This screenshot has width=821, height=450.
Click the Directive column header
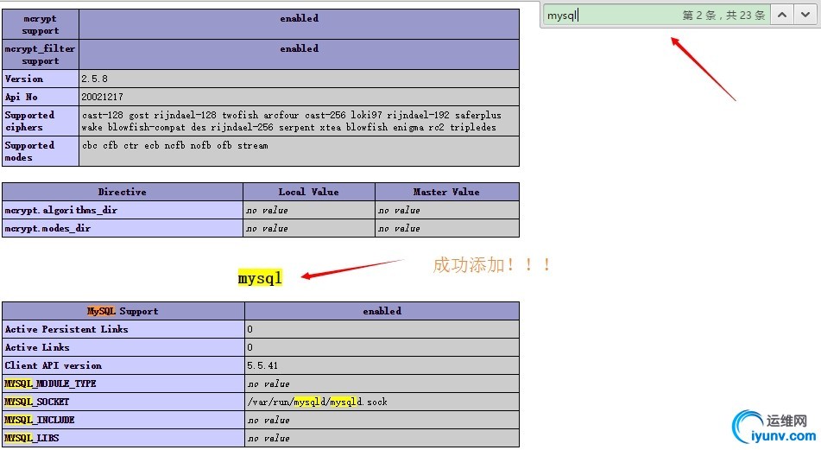click(x=123, y=192)
